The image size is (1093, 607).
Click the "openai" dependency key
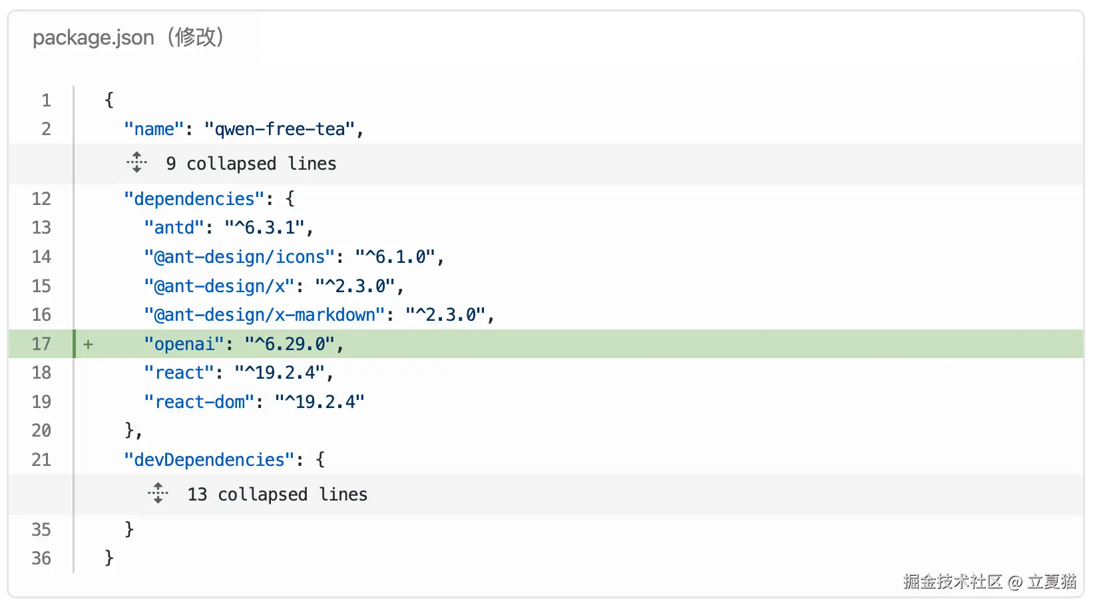coord(184,344)
